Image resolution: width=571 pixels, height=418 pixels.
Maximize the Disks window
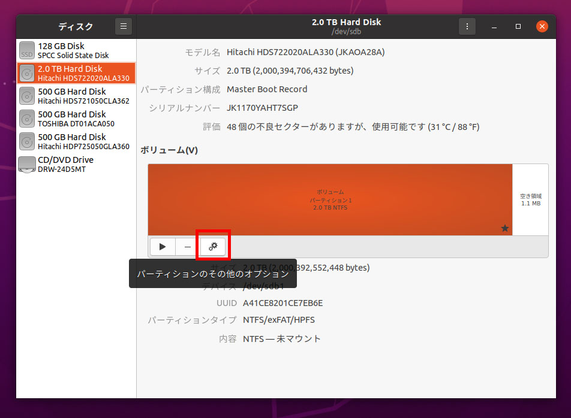[x=518, y=26]
